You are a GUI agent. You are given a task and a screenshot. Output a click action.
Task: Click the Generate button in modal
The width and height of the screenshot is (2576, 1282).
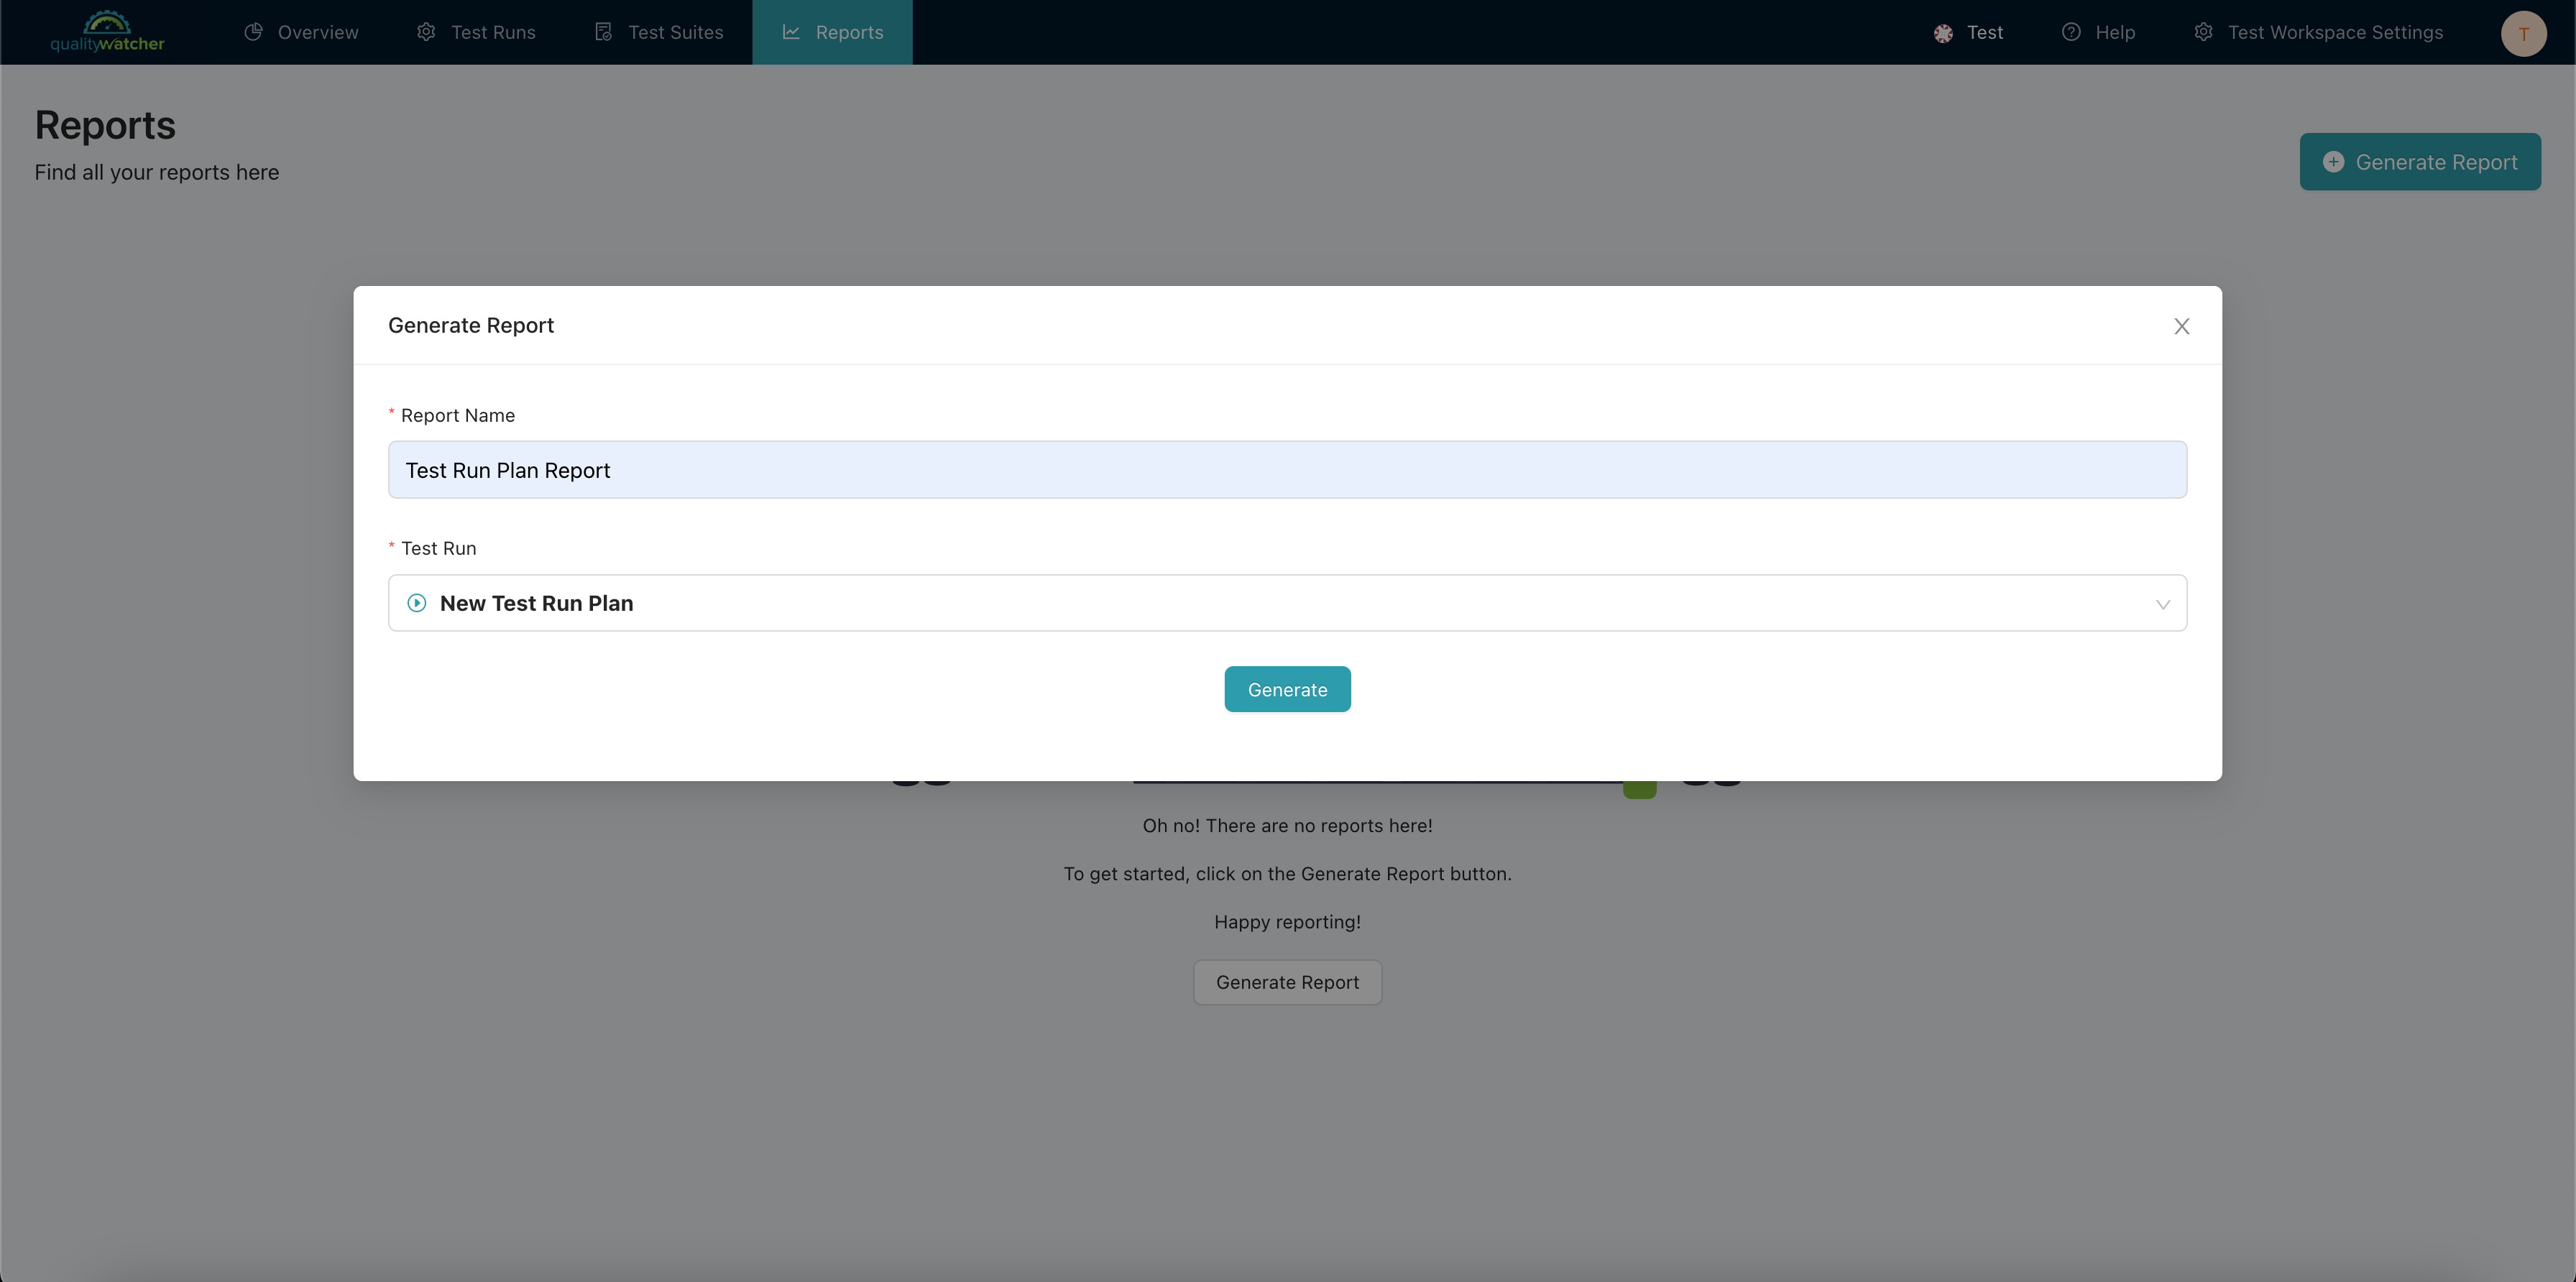tap(1287, 688)
